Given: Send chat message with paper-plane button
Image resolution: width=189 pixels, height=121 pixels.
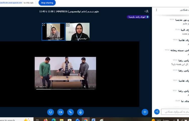Looking at the screenshot, I should [157, 112].
